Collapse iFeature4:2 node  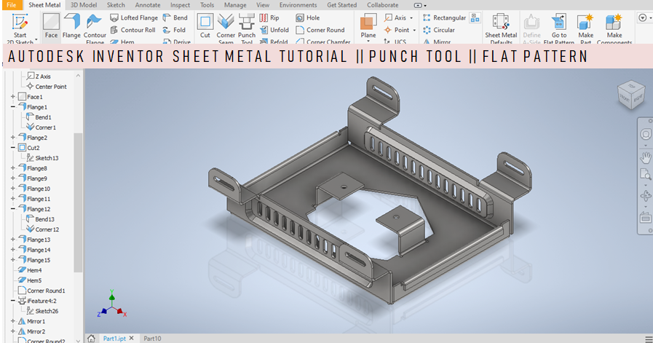pos(13,301)
